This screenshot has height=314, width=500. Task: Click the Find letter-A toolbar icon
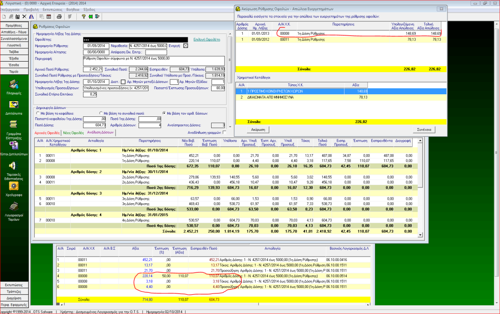tap(31, 17)
